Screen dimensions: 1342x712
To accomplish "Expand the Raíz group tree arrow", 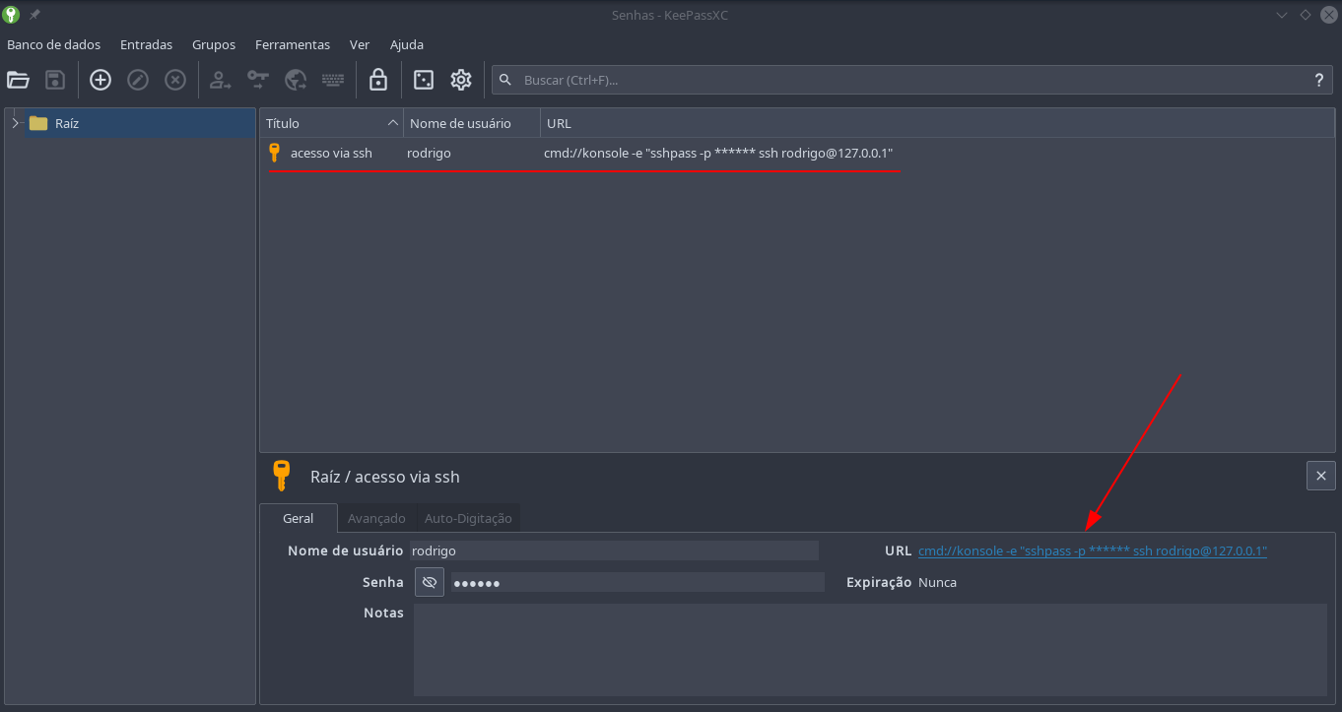I will (x=15, y=123).
